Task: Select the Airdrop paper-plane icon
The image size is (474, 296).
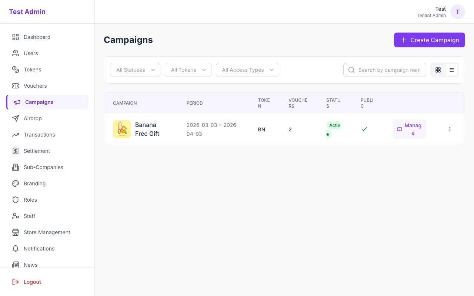Action: tap(15, 118)
